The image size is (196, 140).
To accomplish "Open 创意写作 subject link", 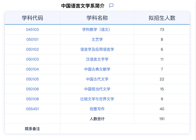I will tap(97, 109).
